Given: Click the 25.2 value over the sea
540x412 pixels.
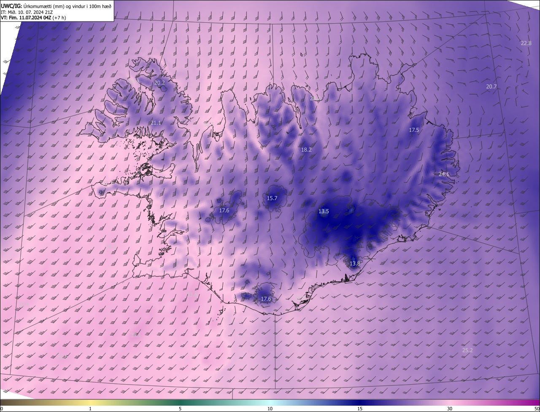Looking at the screenshot, I should coord(467,350).
